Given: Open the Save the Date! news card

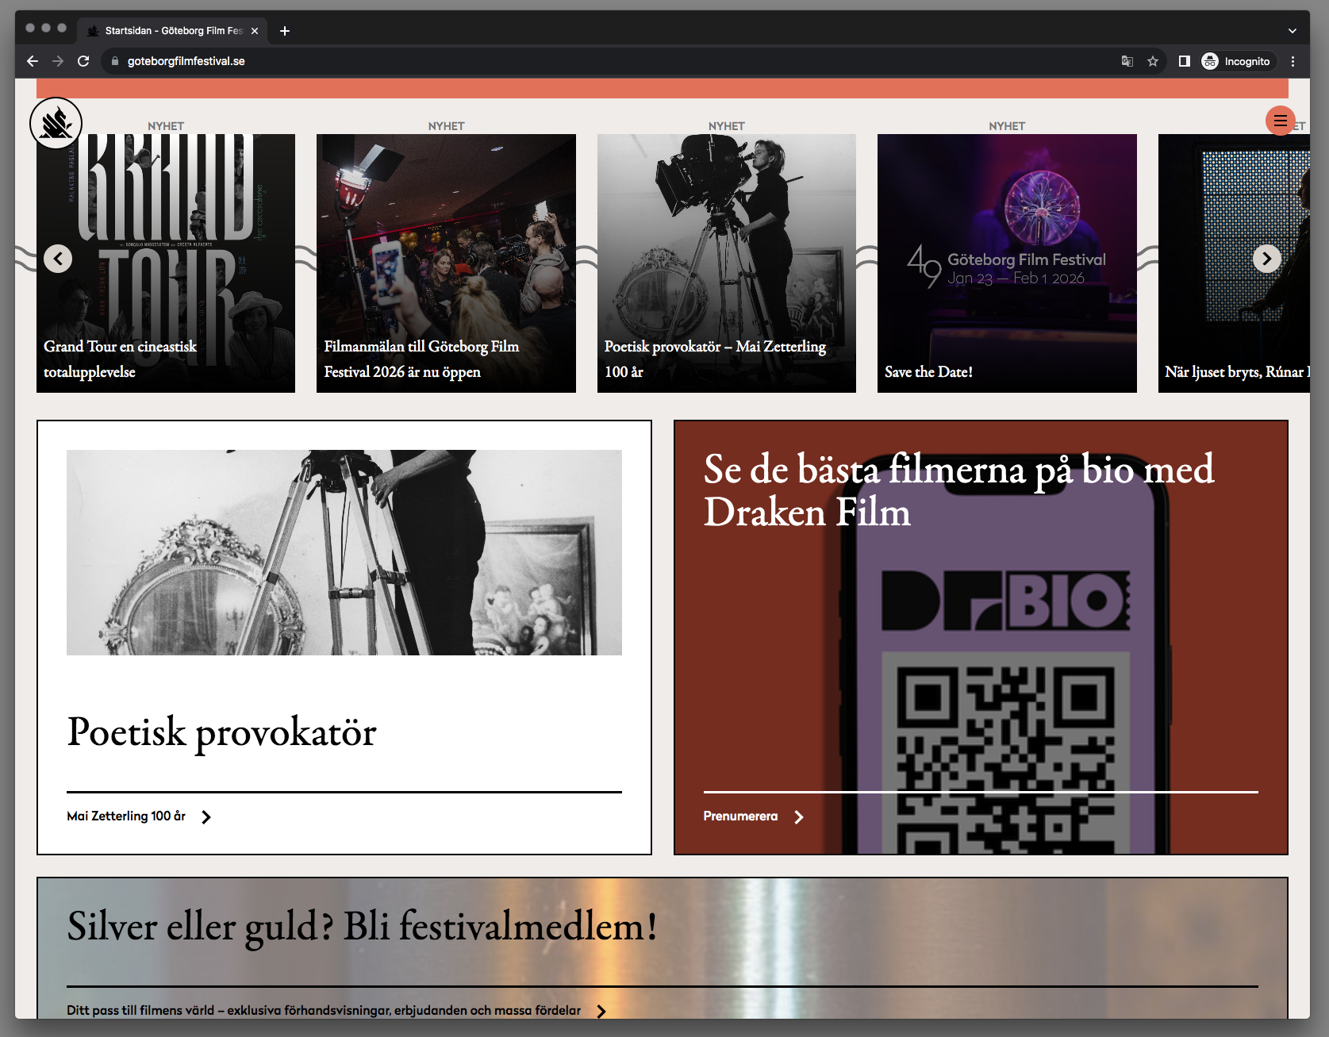Looking at the screenshot, I should 1007,263.
